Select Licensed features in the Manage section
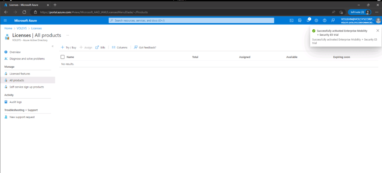Screen dimensions: 382x173 (x=20, y=74)
